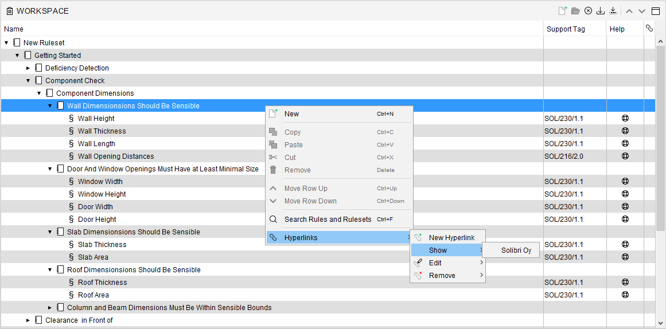Image resolution: width=666 pixels, height=329 pixels.
Task: Select the Roof Area rule
Action: pyautogui.click(x=93, y=295)
